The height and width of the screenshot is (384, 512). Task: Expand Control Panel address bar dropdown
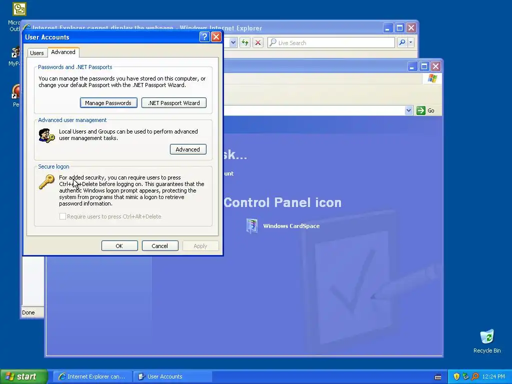coord(409,110)
